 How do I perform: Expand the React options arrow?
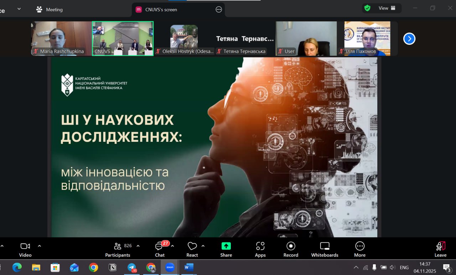tap(203, 246)
